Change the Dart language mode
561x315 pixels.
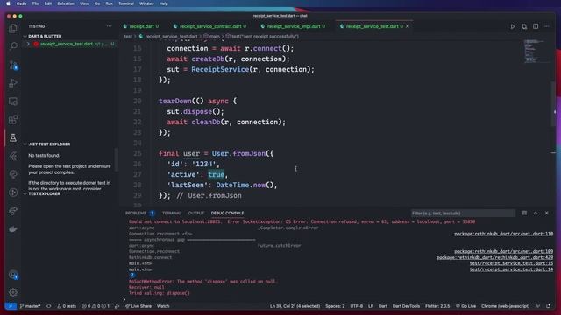383,306
